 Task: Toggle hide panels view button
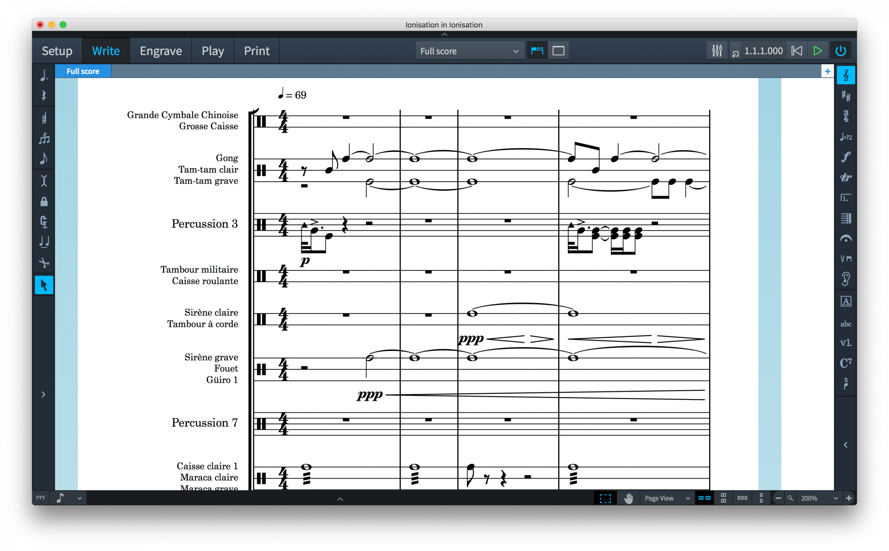559,51
